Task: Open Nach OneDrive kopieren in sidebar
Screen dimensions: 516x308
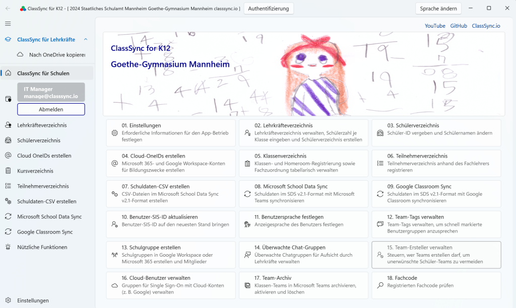Action: (x=56, y=55)
